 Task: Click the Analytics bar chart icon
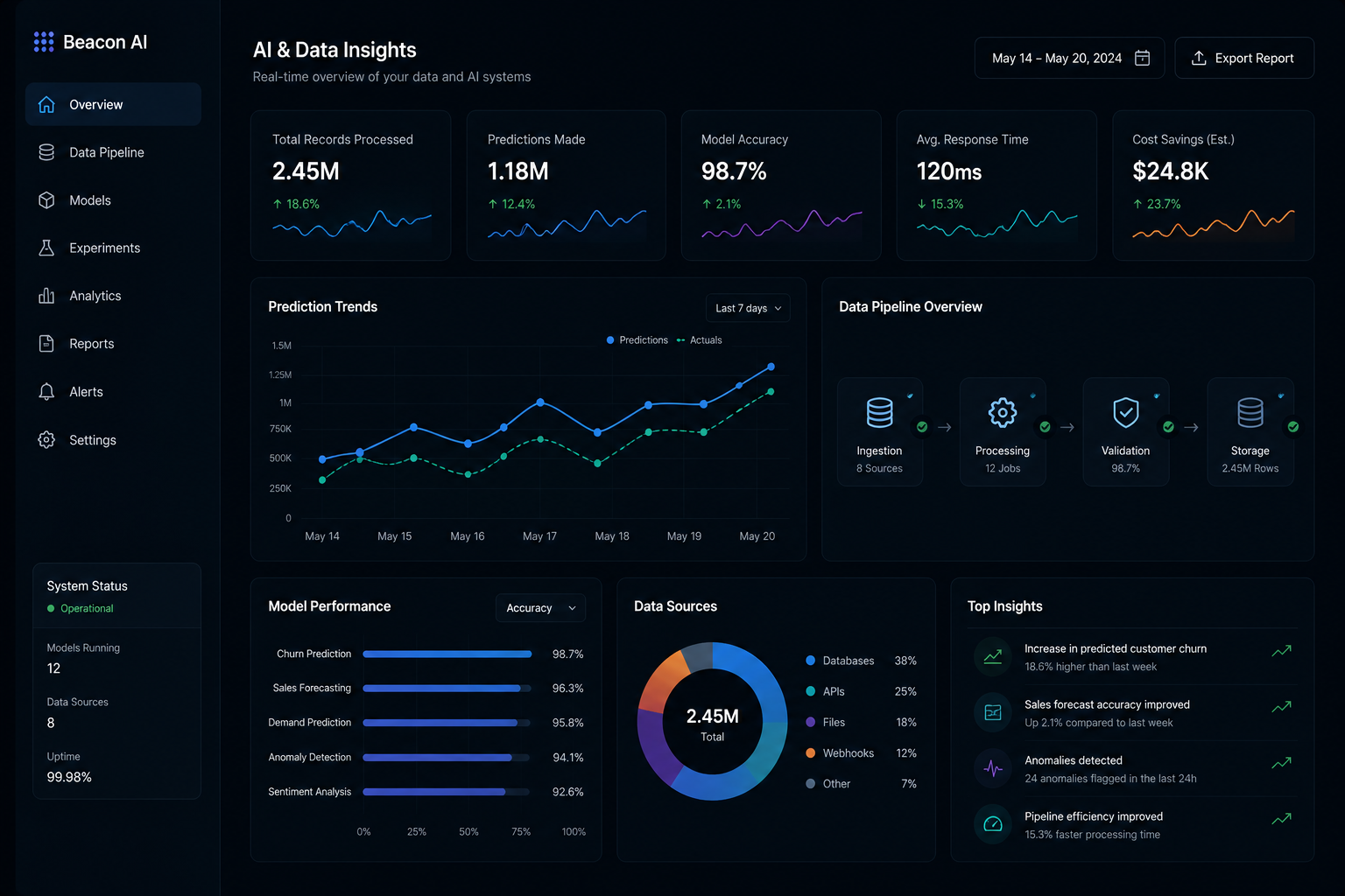(46, 296)
